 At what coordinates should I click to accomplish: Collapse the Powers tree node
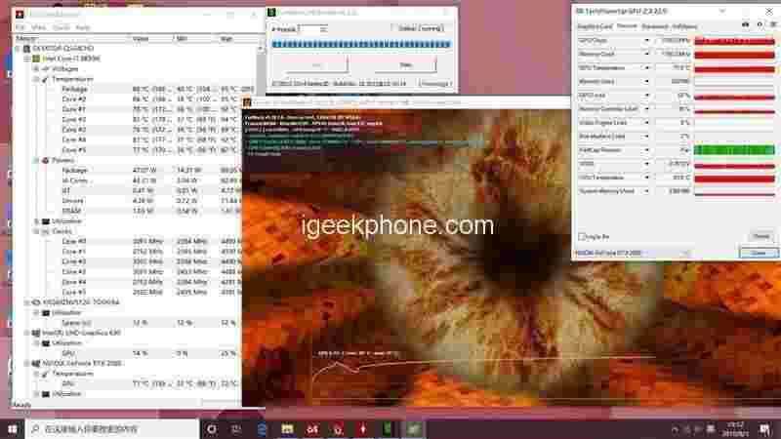pyautogui.click(x=36, y=160)
